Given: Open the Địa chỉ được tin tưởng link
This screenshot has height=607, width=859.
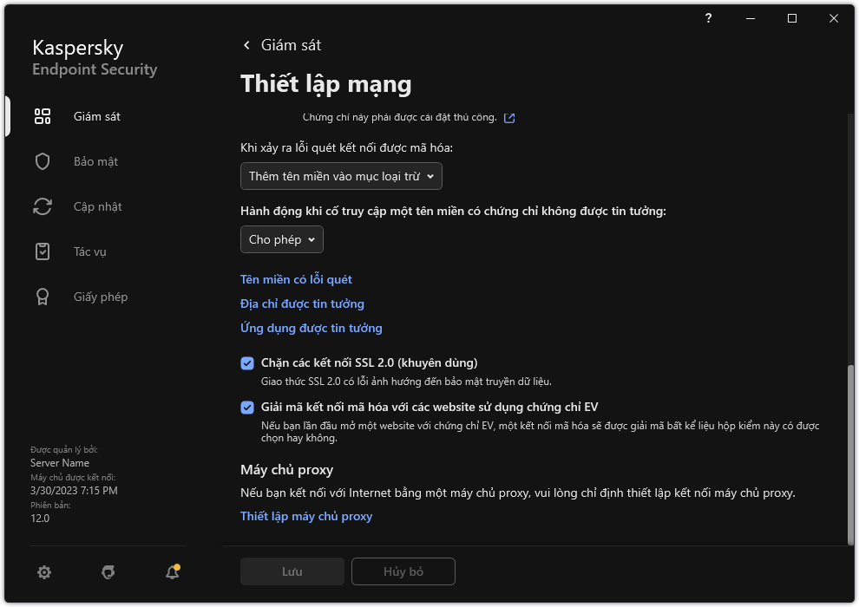Looking at the screenshot, I should [x=302, y=303].
